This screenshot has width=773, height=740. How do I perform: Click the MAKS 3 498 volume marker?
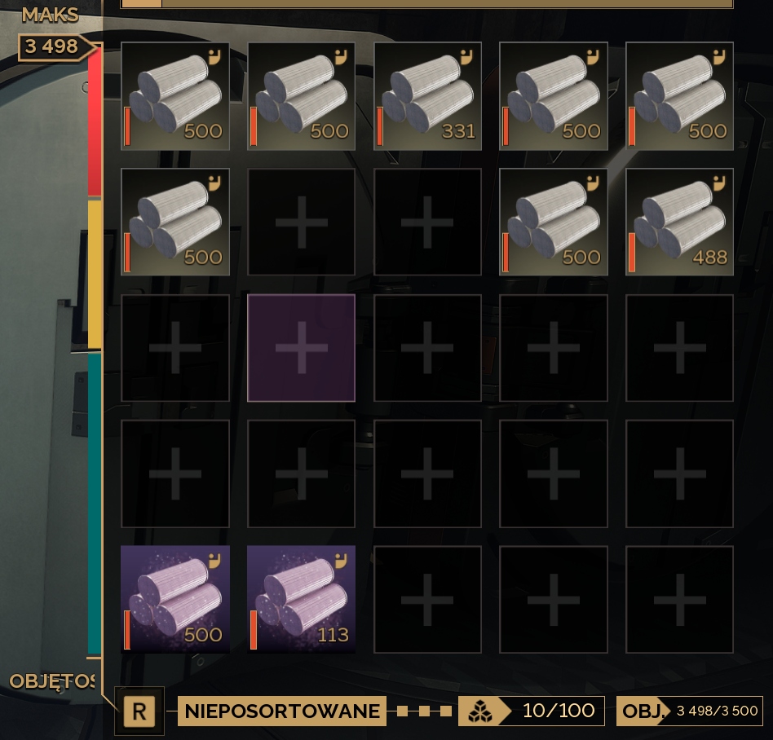click(51, 46)
